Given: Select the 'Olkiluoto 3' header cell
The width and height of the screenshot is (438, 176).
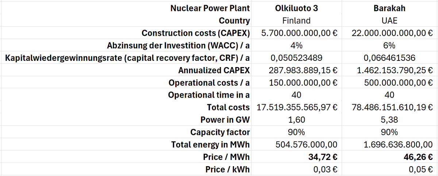Looking at the screenshot, I should tap(296, 8).
